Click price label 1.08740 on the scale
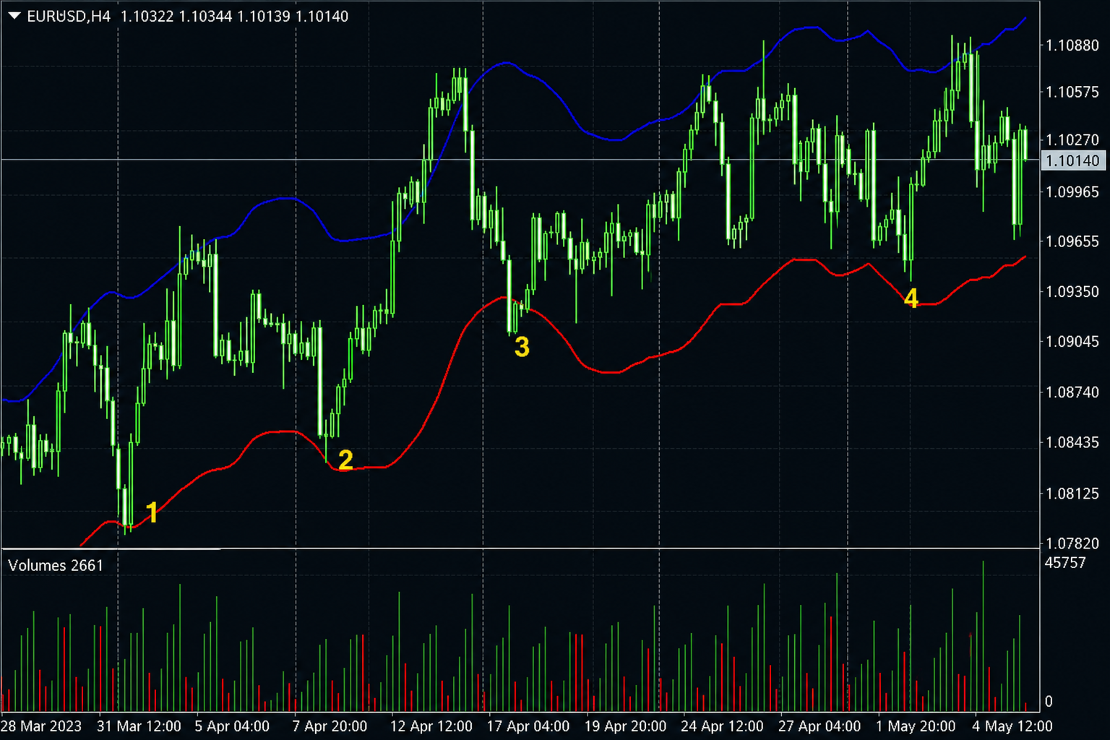Viewport: 1110px width, 740px height. [x=1072, y=392]
